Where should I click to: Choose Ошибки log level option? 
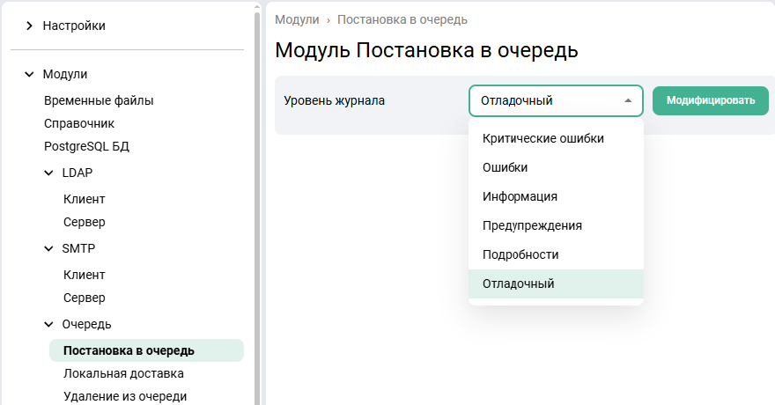click(x=506, y=167)
